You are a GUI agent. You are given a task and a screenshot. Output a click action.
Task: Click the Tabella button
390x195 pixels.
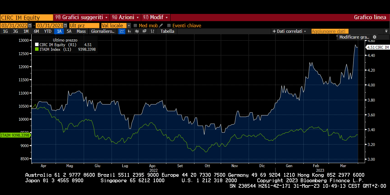click(x=167, y=31)
